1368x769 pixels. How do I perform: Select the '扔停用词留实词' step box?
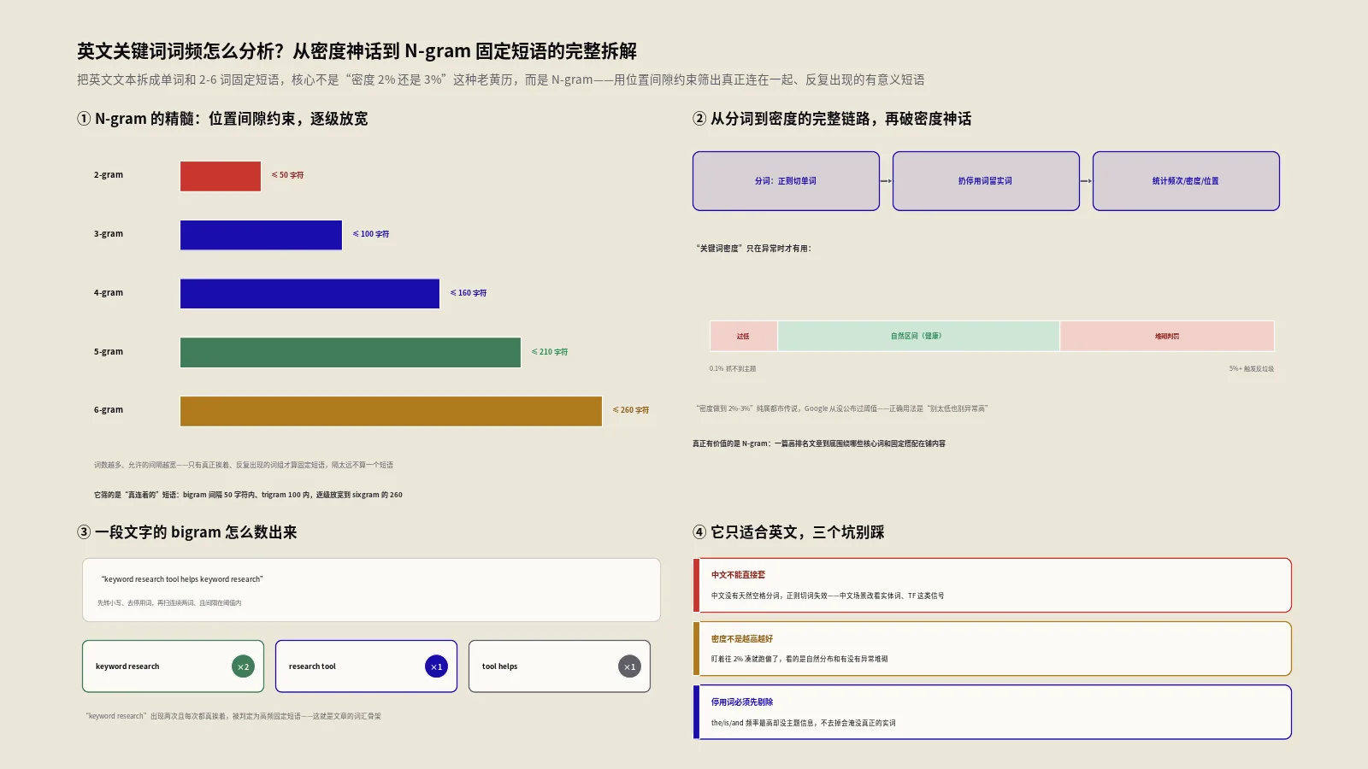(986, 181)
